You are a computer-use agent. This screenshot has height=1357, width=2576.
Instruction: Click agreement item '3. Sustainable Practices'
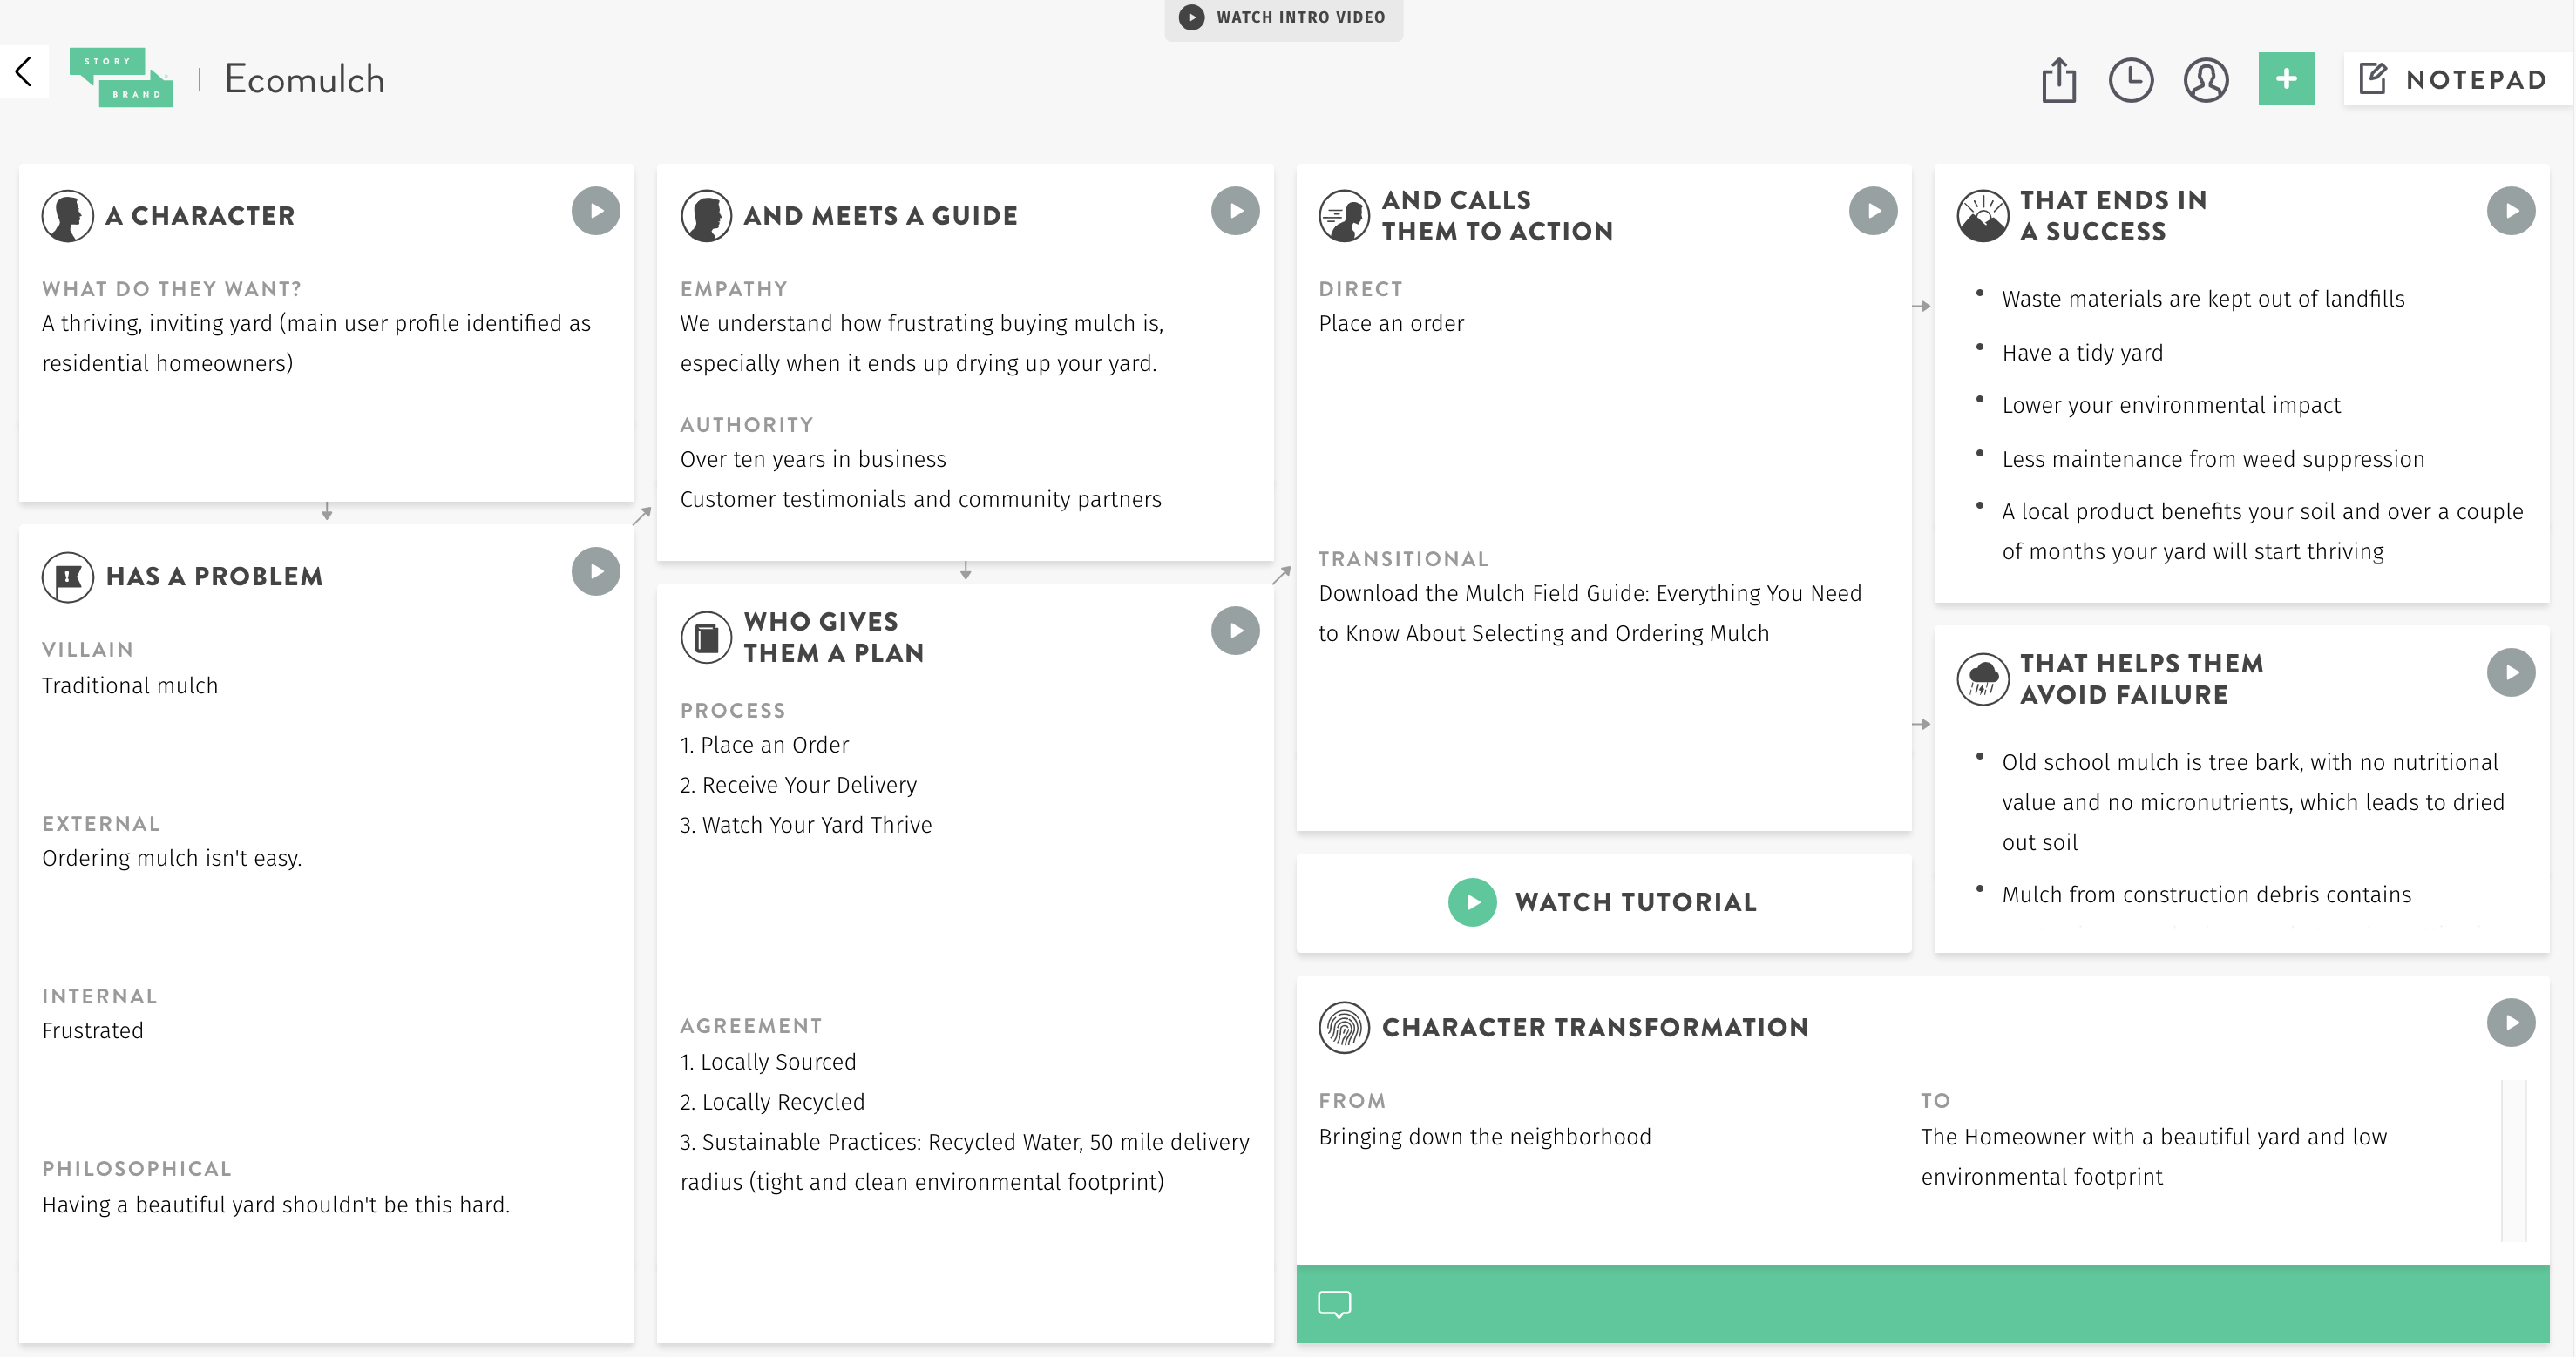(x=965, y=1161)
